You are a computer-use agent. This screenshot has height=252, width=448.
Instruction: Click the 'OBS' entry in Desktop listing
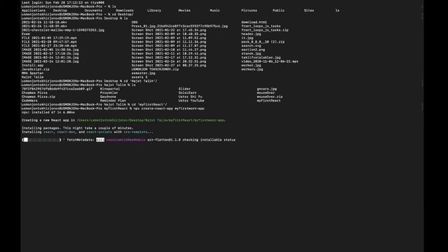pyautogui.click(x=134, y=22)
